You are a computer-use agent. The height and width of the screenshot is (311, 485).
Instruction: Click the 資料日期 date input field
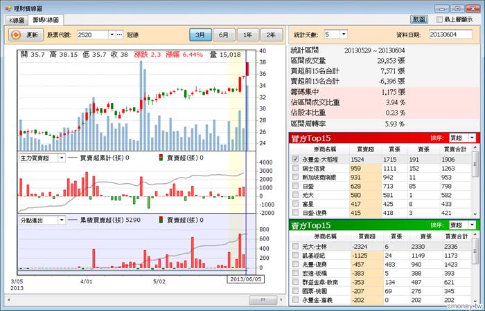pyautogui.click(x=450, y=34)
